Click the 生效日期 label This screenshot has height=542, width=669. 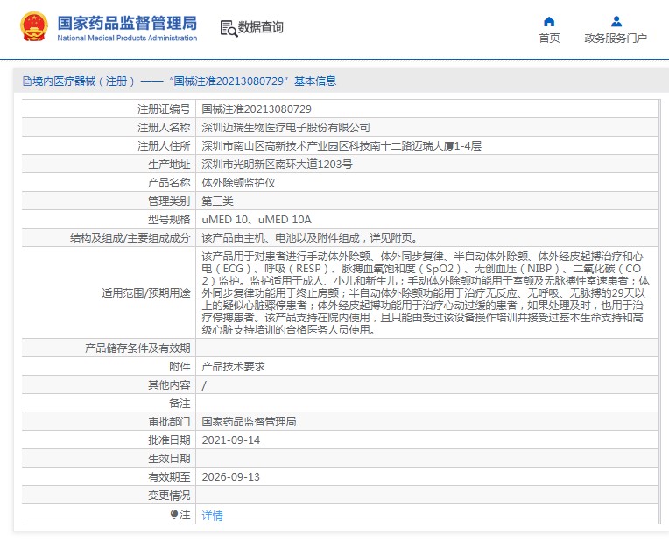[169, 458]
